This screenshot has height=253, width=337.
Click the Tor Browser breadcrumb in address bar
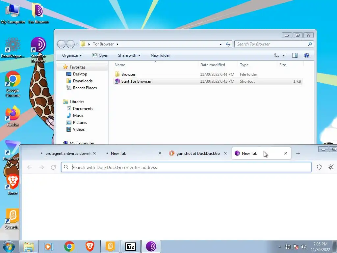pyautogui.click(x=103, y=44)
